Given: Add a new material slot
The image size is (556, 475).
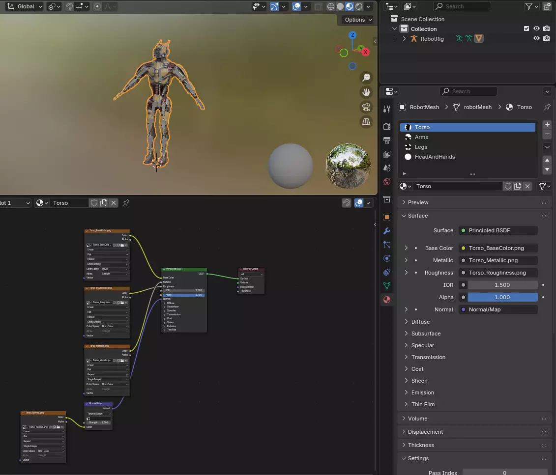Looking at the screenshot, I should [x=547, y=125].
